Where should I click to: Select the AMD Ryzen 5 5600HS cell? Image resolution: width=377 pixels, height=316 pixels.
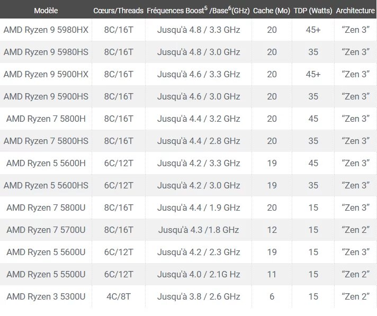pyautogui.click(x=46, y=185)
